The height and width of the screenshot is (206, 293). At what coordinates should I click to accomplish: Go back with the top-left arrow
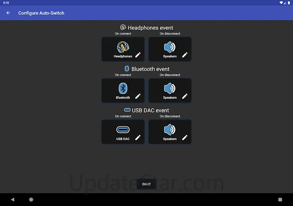point(8,13)
